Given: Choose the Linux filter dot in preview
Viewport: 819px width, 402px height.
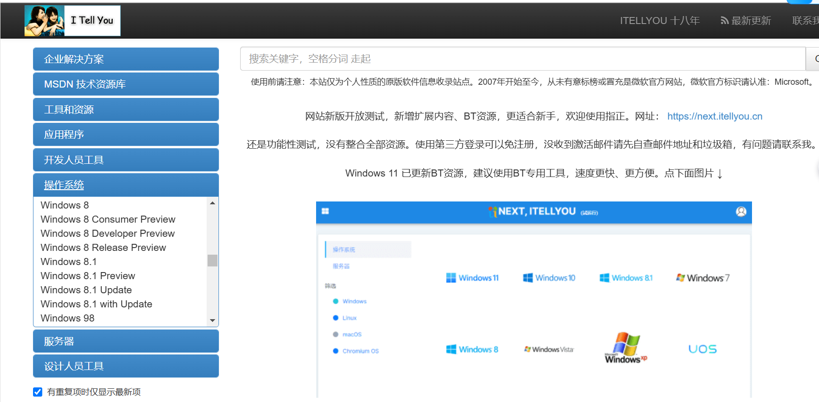Looking at the screenshot, I should pos(335,318).
